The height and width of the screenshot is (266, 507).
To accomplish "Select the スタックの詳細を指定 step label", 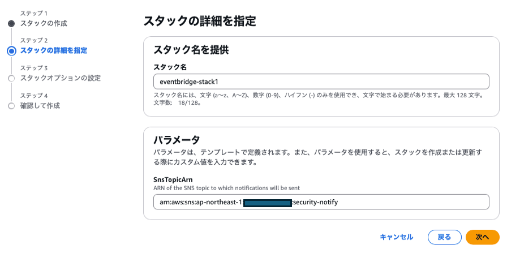I will point(54,51).
